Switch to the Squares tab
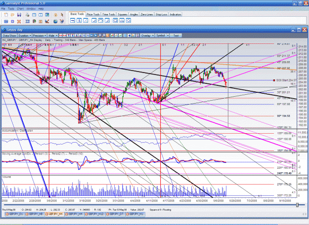 pyautogui.click(x=123, y=14)
